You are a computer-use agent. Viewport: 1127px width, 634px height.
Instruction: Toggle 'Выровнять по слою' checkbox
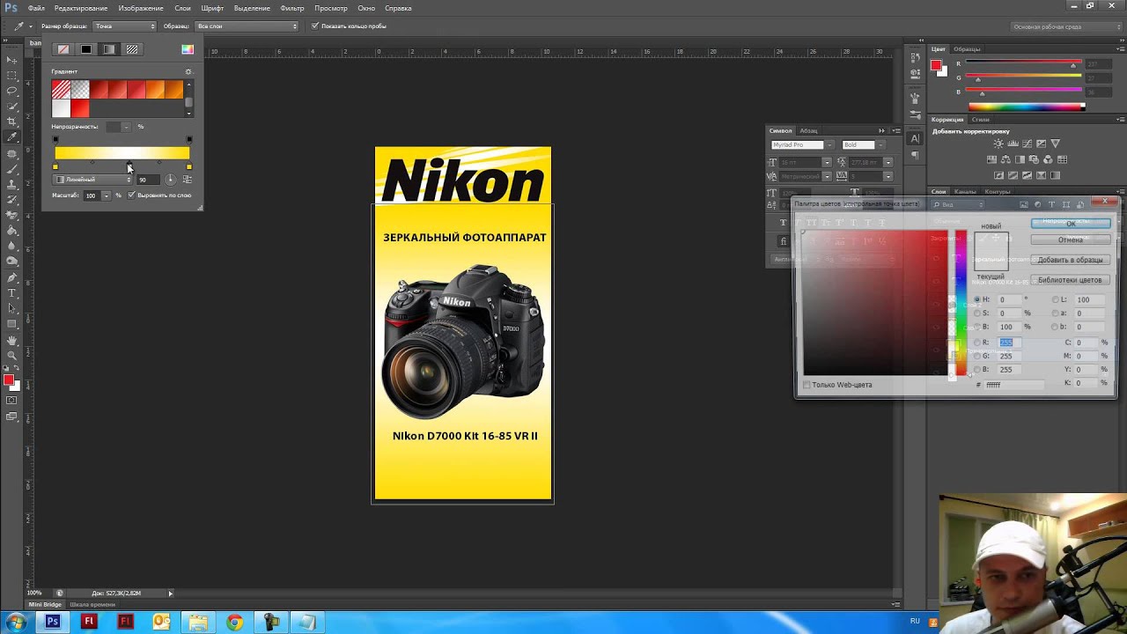point(131,195)
